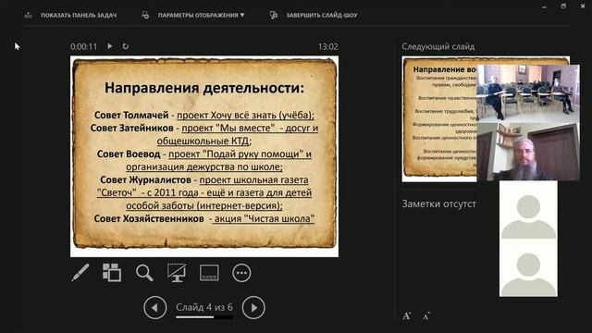Image resolution: width=592 pixels, height=333 pixels.
Task: Click the Заметки отсутст notes text
Action: pos(438,203)
